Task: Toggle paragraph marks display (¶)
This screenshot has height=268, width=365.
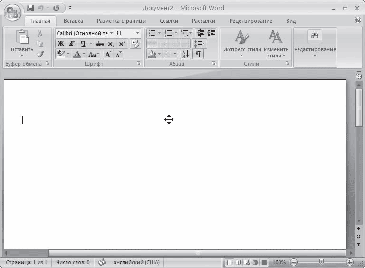Action: 198,54
